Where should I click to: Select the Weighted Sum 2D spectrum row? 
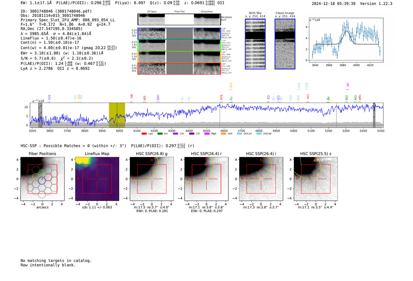point(179,19)
